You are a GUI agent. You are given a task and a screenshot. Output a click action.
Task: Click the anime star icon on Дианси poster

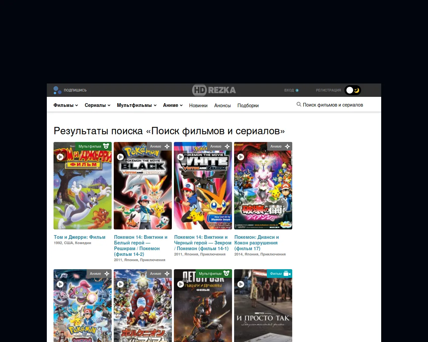287,146
